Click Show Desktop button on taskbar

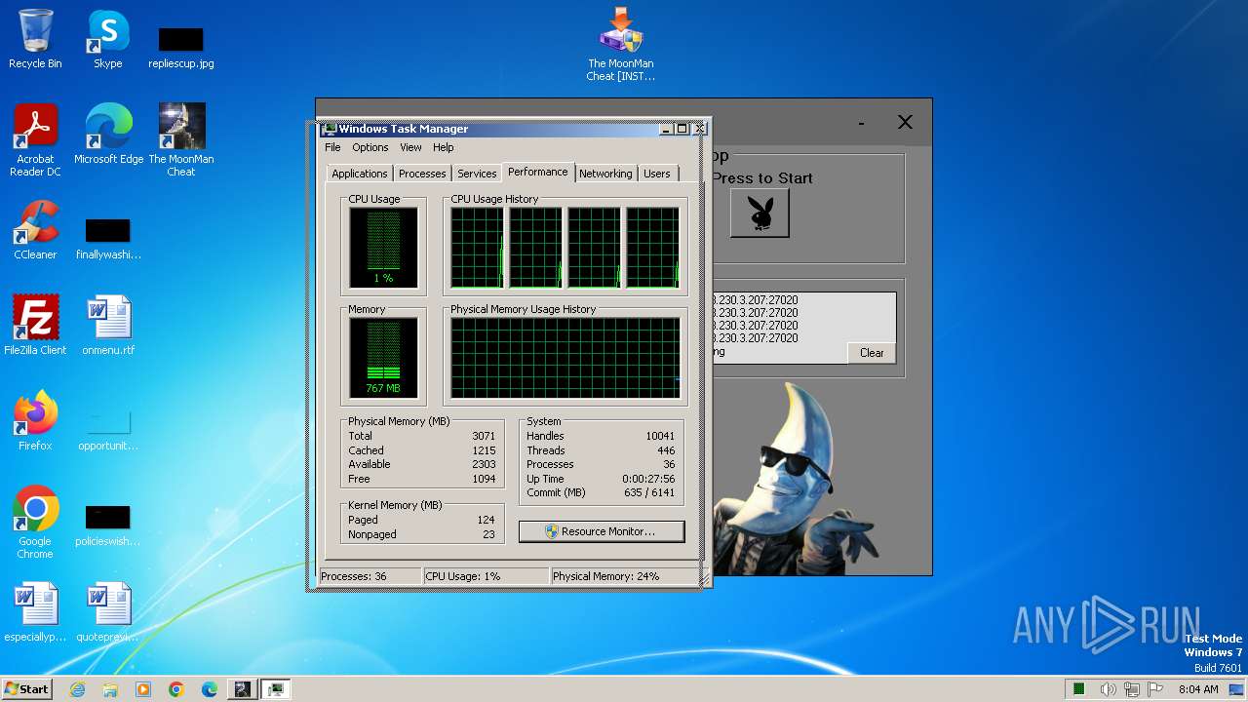(1238, 689)
